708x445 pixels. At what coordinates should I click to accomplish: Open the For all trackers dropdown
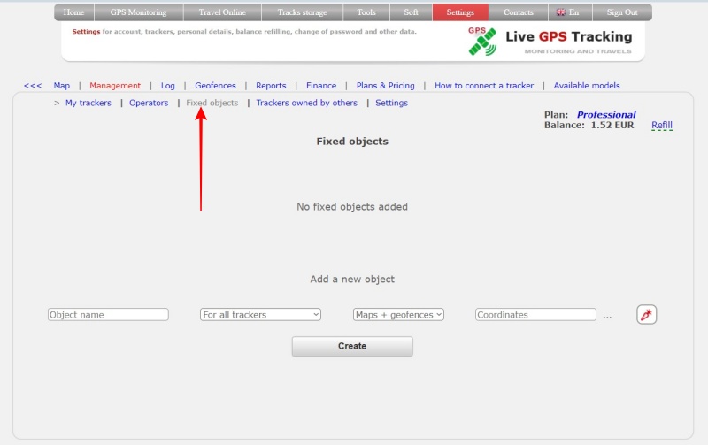click(x=260, y=314)
